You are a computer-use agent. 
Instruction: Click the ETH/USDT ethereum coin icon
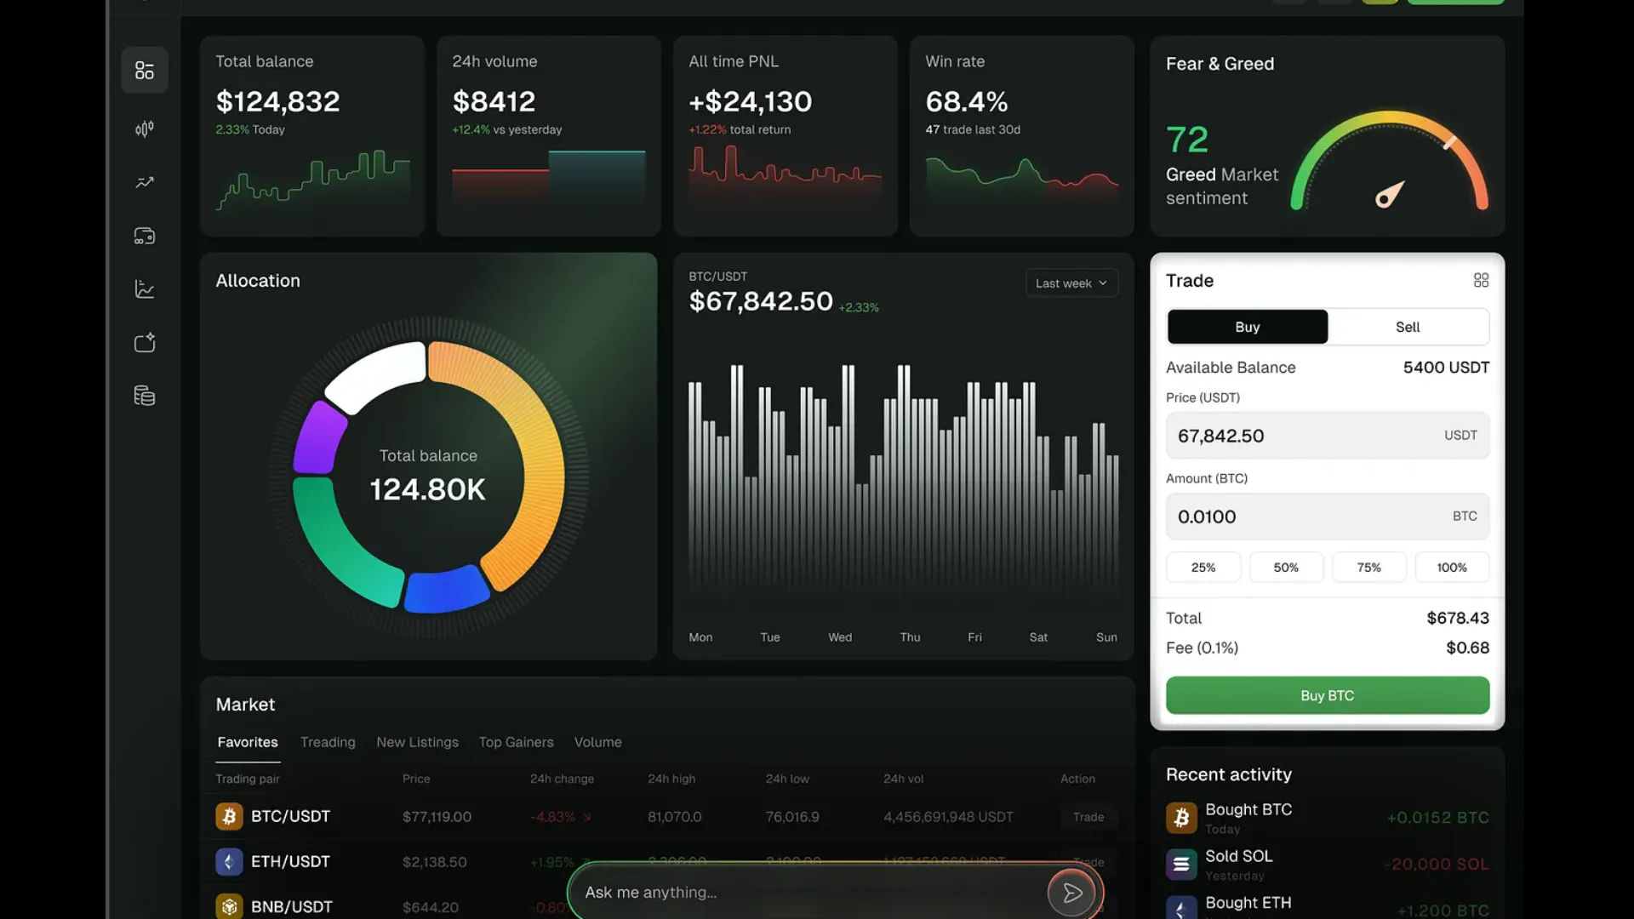click(229, 862)
